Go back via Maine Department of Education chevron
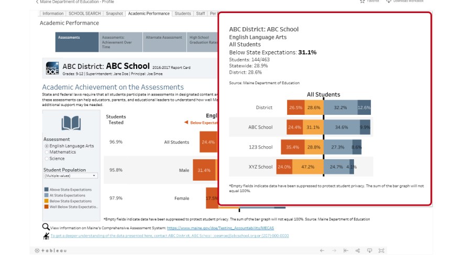The image size is (452, 271). [37, 2]
